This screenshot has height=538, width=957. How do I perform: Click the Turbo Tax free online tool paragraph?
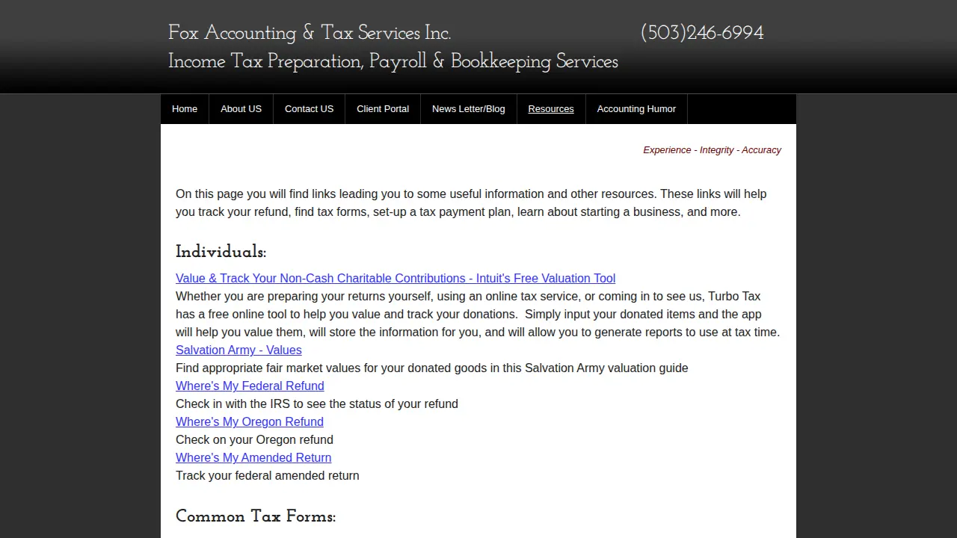(478, 314)
